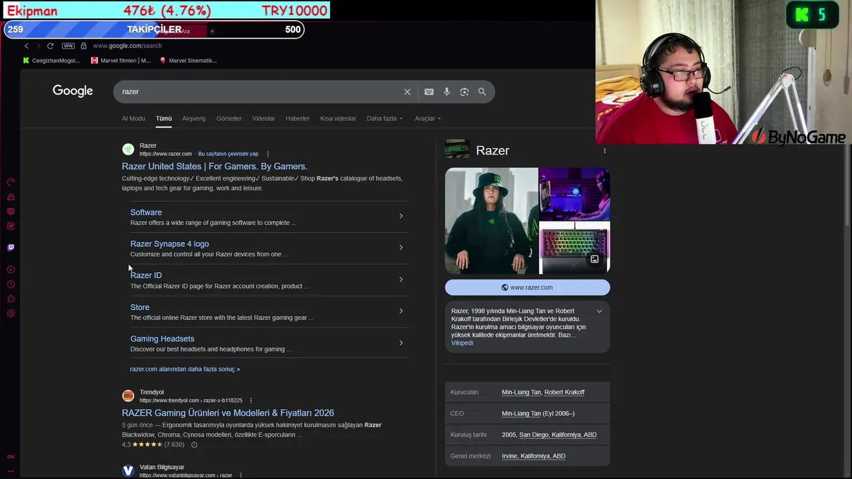This screenshot has width=852, height=479.
Task: Clear the search box with the X icon
Action: (407, 92)
